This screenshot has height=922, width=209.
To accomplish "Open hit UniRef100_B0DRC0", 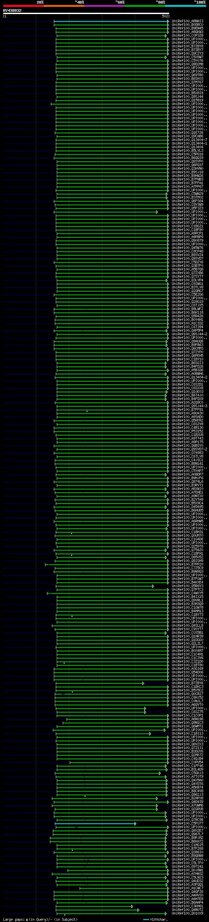I will point(187,25).
